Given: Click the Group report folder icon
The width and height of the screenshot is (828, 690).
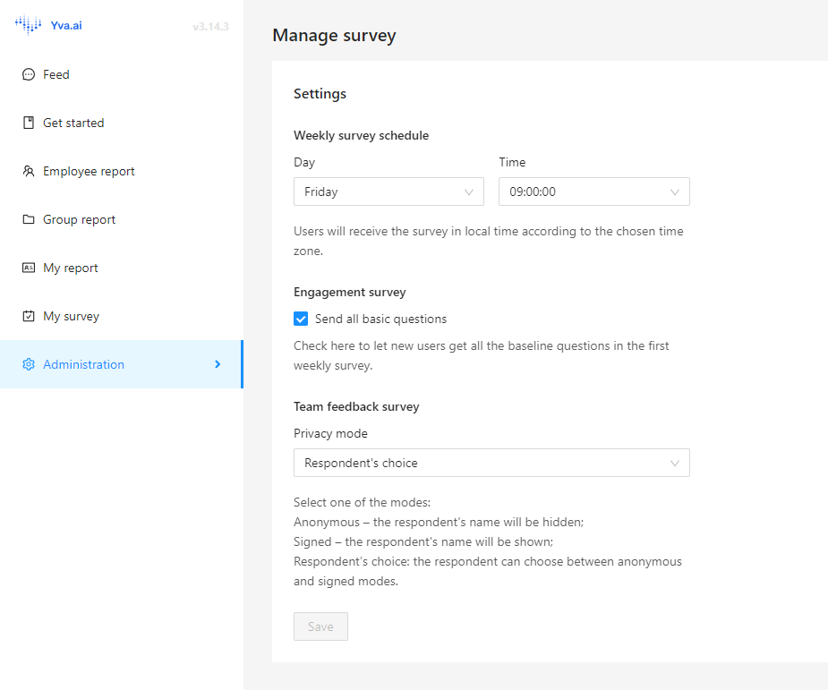Looking at the screenshot, I should [x=29, y=219].
